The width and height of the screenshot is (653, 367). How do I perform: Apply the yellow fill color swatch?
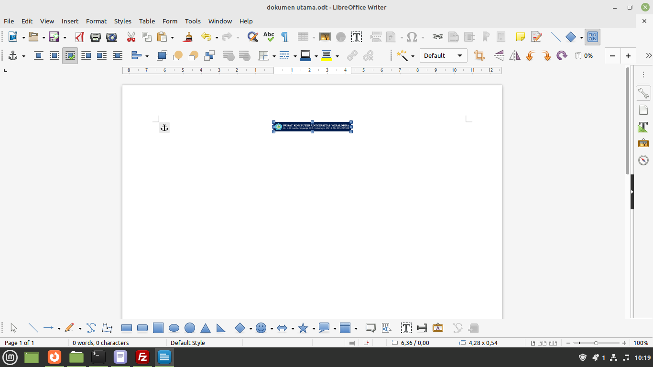(x=326, y=56)
